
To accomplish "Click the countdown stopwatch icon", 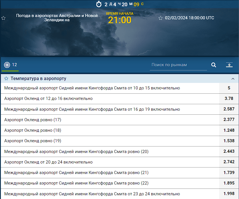I will (x=99, y=4).
